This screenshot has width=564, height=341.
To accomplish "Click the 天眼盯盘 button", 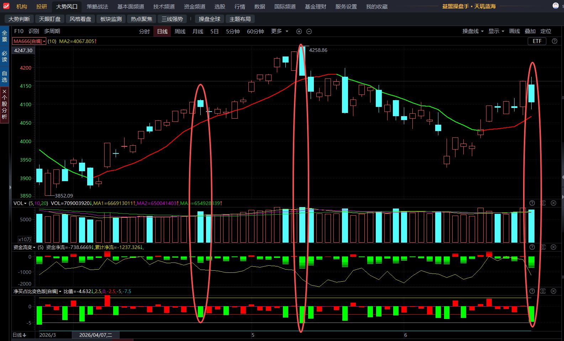I will tap(50, 19).
